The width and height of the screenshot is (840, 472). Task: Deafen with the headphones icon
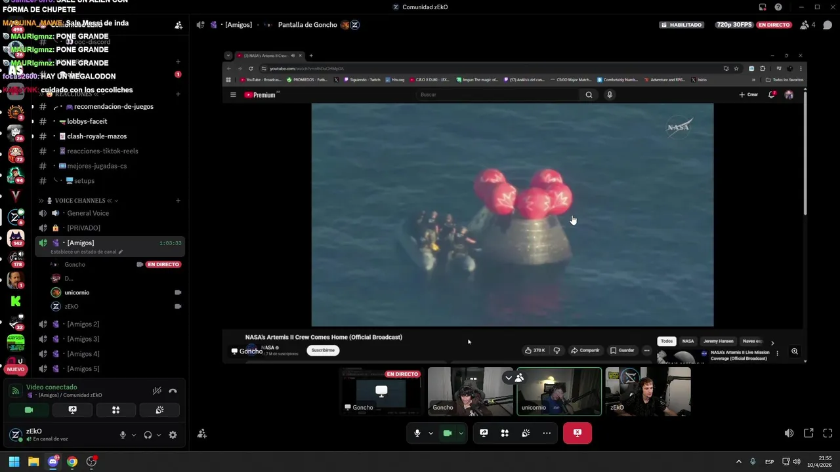pos(148,435)
